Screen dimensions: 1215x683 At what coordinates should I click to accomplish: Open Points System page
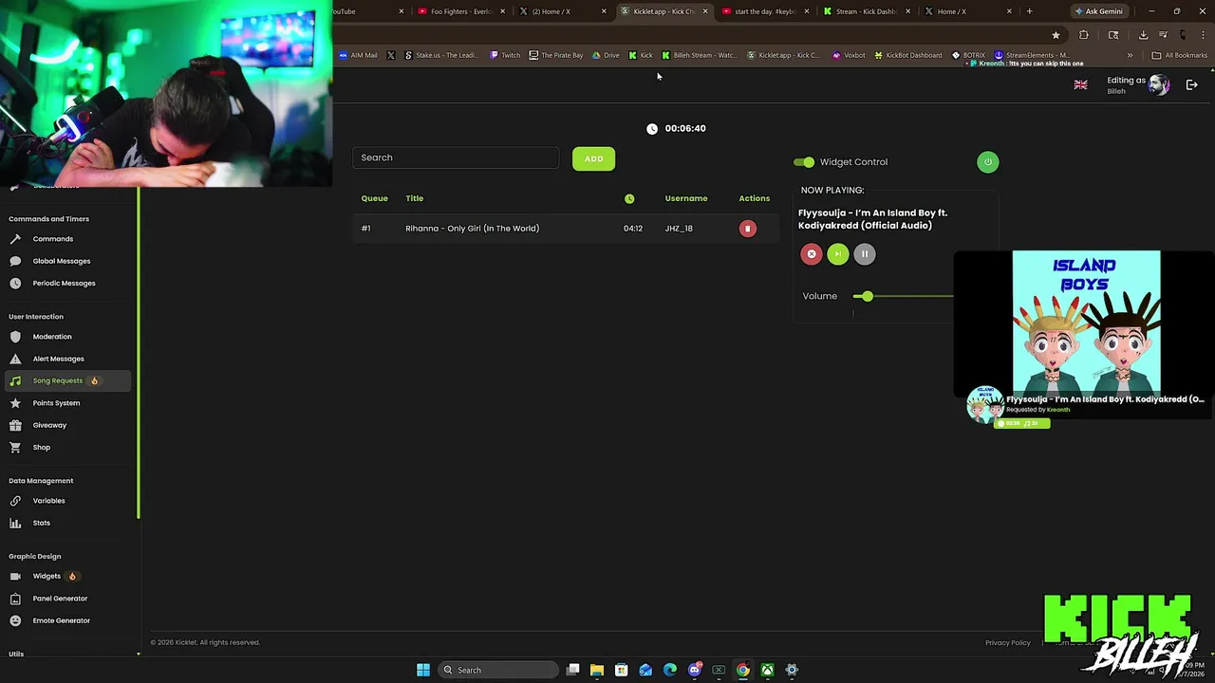56,403
